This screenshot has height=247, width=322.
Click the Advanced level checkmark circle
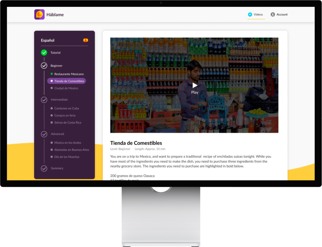click(x=44, y=134)
